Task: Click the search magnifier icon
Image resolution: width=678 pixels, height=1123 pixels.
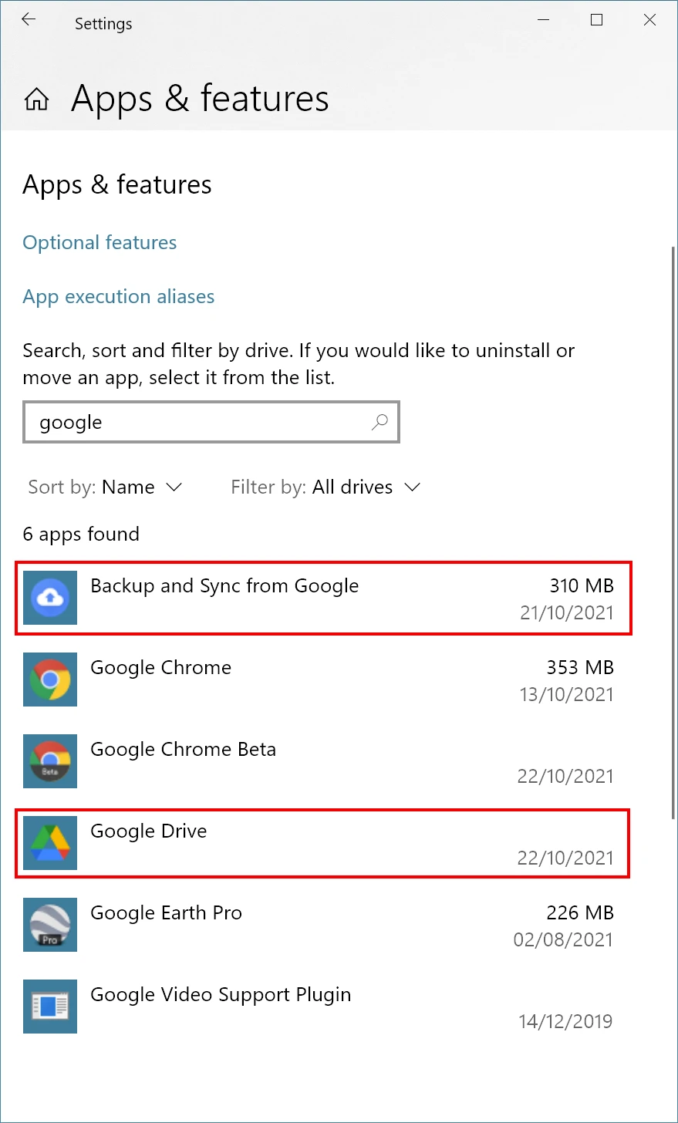Action: 379,422
